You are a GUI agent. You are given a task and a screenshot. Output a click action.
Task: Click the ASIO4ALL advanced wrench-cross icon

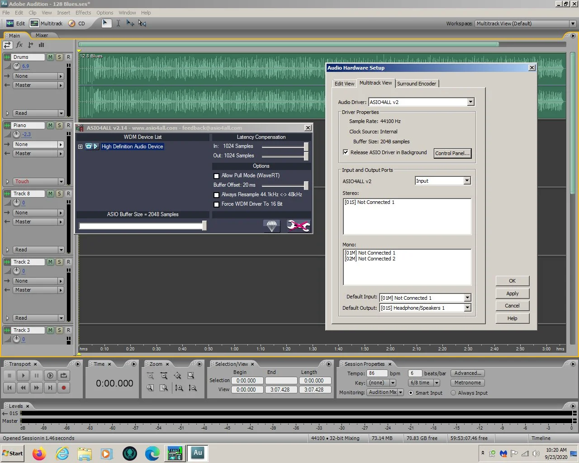click(x=298, y=226)
